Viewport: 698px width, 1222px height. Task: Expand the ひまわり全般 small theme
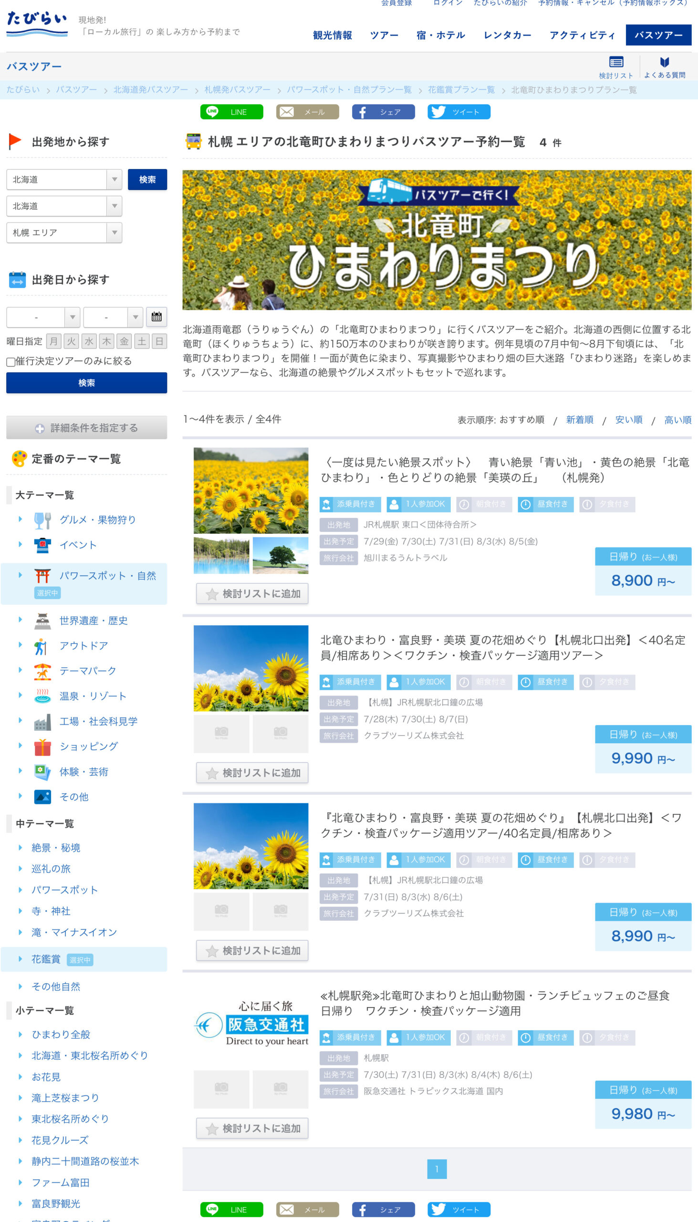pos(61,1034)
